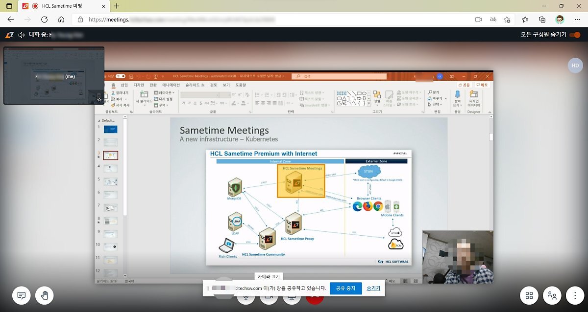Screen dimensions: 588x312
Task: Click 새 슬라이드 in PowerPoint ribbon
Action: [145, 98]
